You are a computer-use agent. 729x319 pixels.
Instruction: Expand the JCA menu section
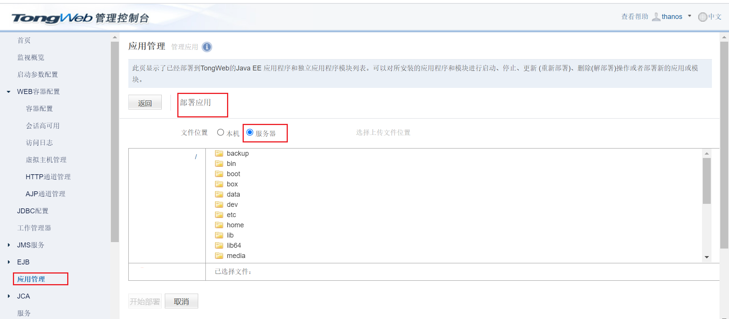tap(9, 296)
